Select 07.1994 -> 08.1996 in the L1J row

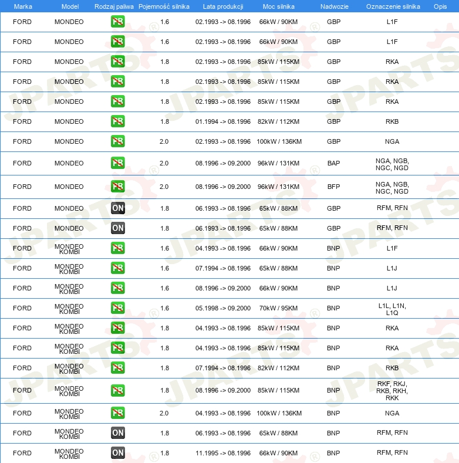pyautogui.click(x=223, y=268)
